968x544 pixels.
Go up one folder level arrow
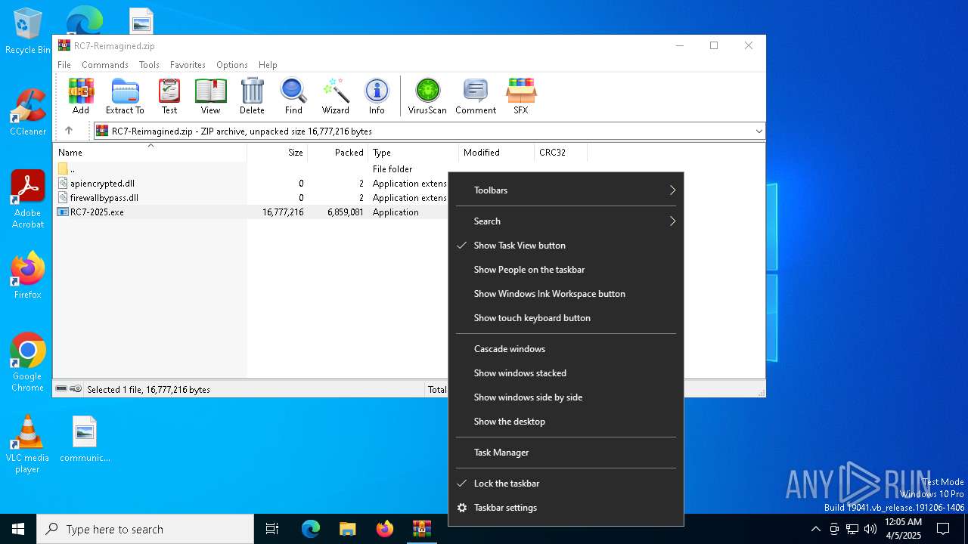point(69,131)
